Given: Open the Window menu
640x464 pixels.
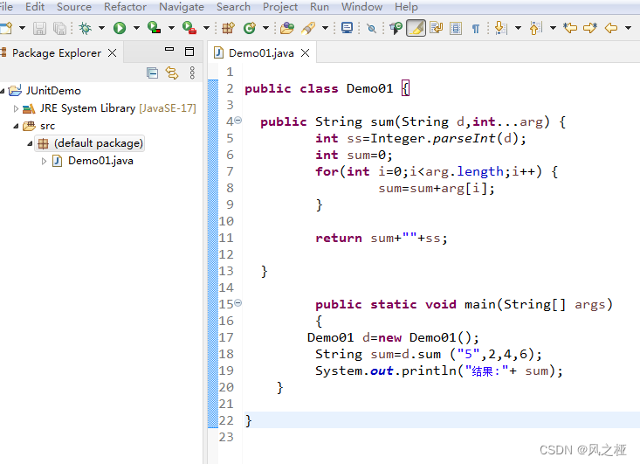Looking at the screenshot, I should [x=361, y=7].
